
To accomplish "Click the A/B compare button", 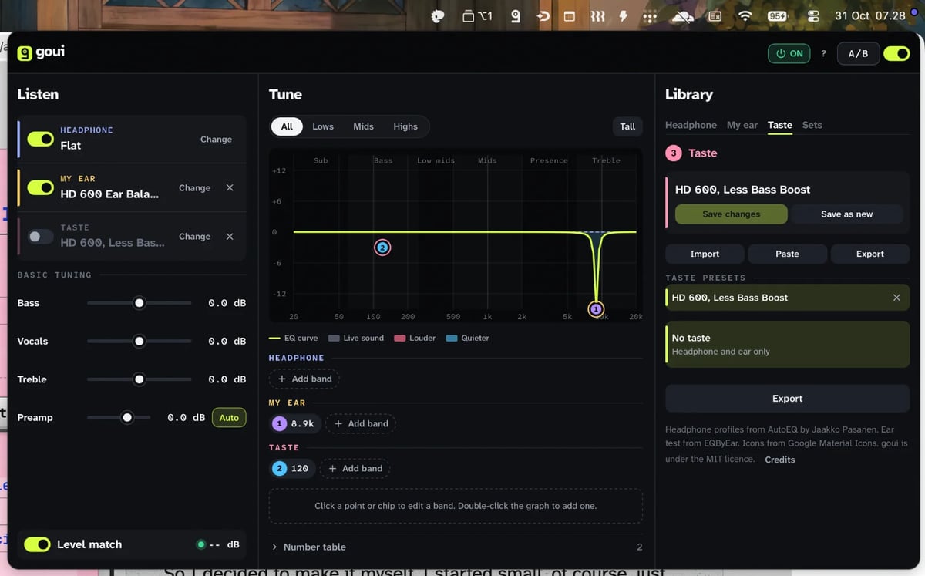I will pyautogui.click(x=858, y=53).
